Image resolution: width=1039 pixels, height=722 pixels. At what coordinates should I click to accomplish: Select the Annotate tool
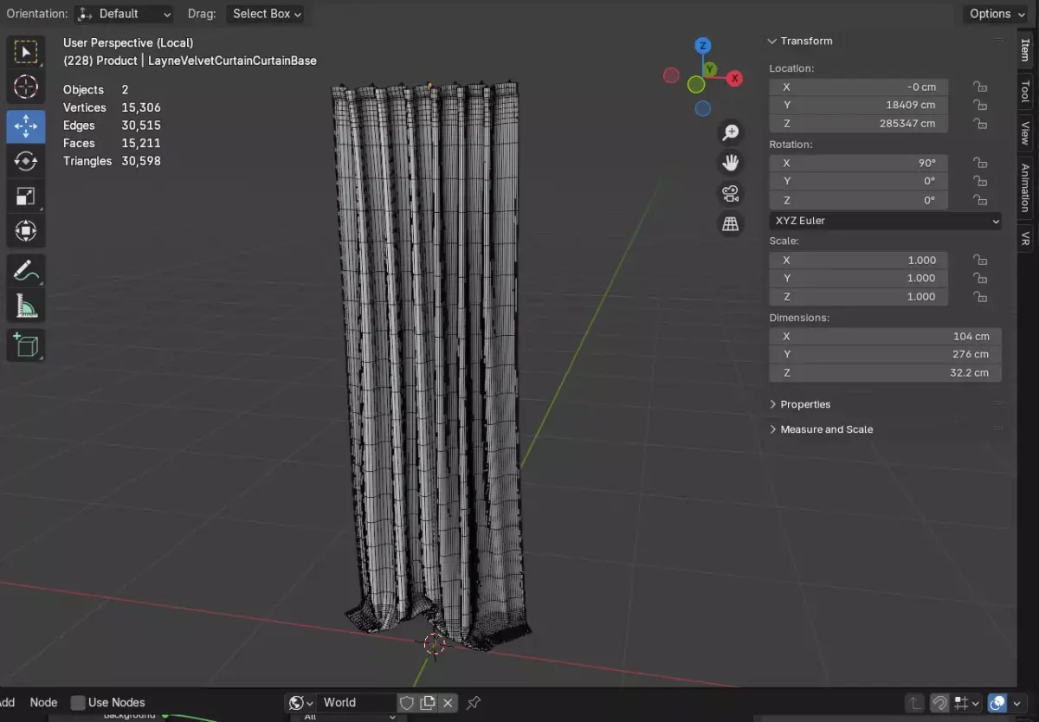coord(26,271)
